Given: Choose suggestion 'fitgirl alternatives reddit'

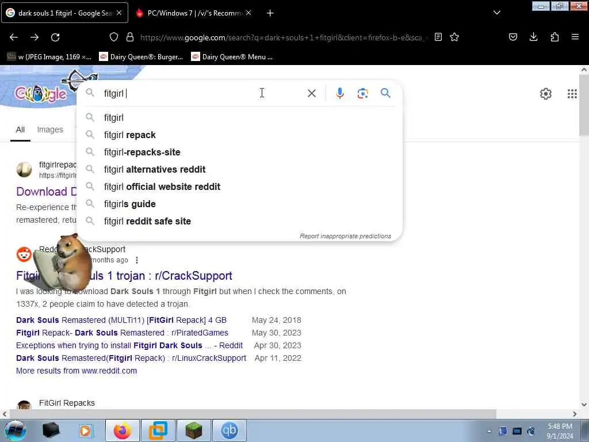Looking at the screenshot, I should coord(240,170).
